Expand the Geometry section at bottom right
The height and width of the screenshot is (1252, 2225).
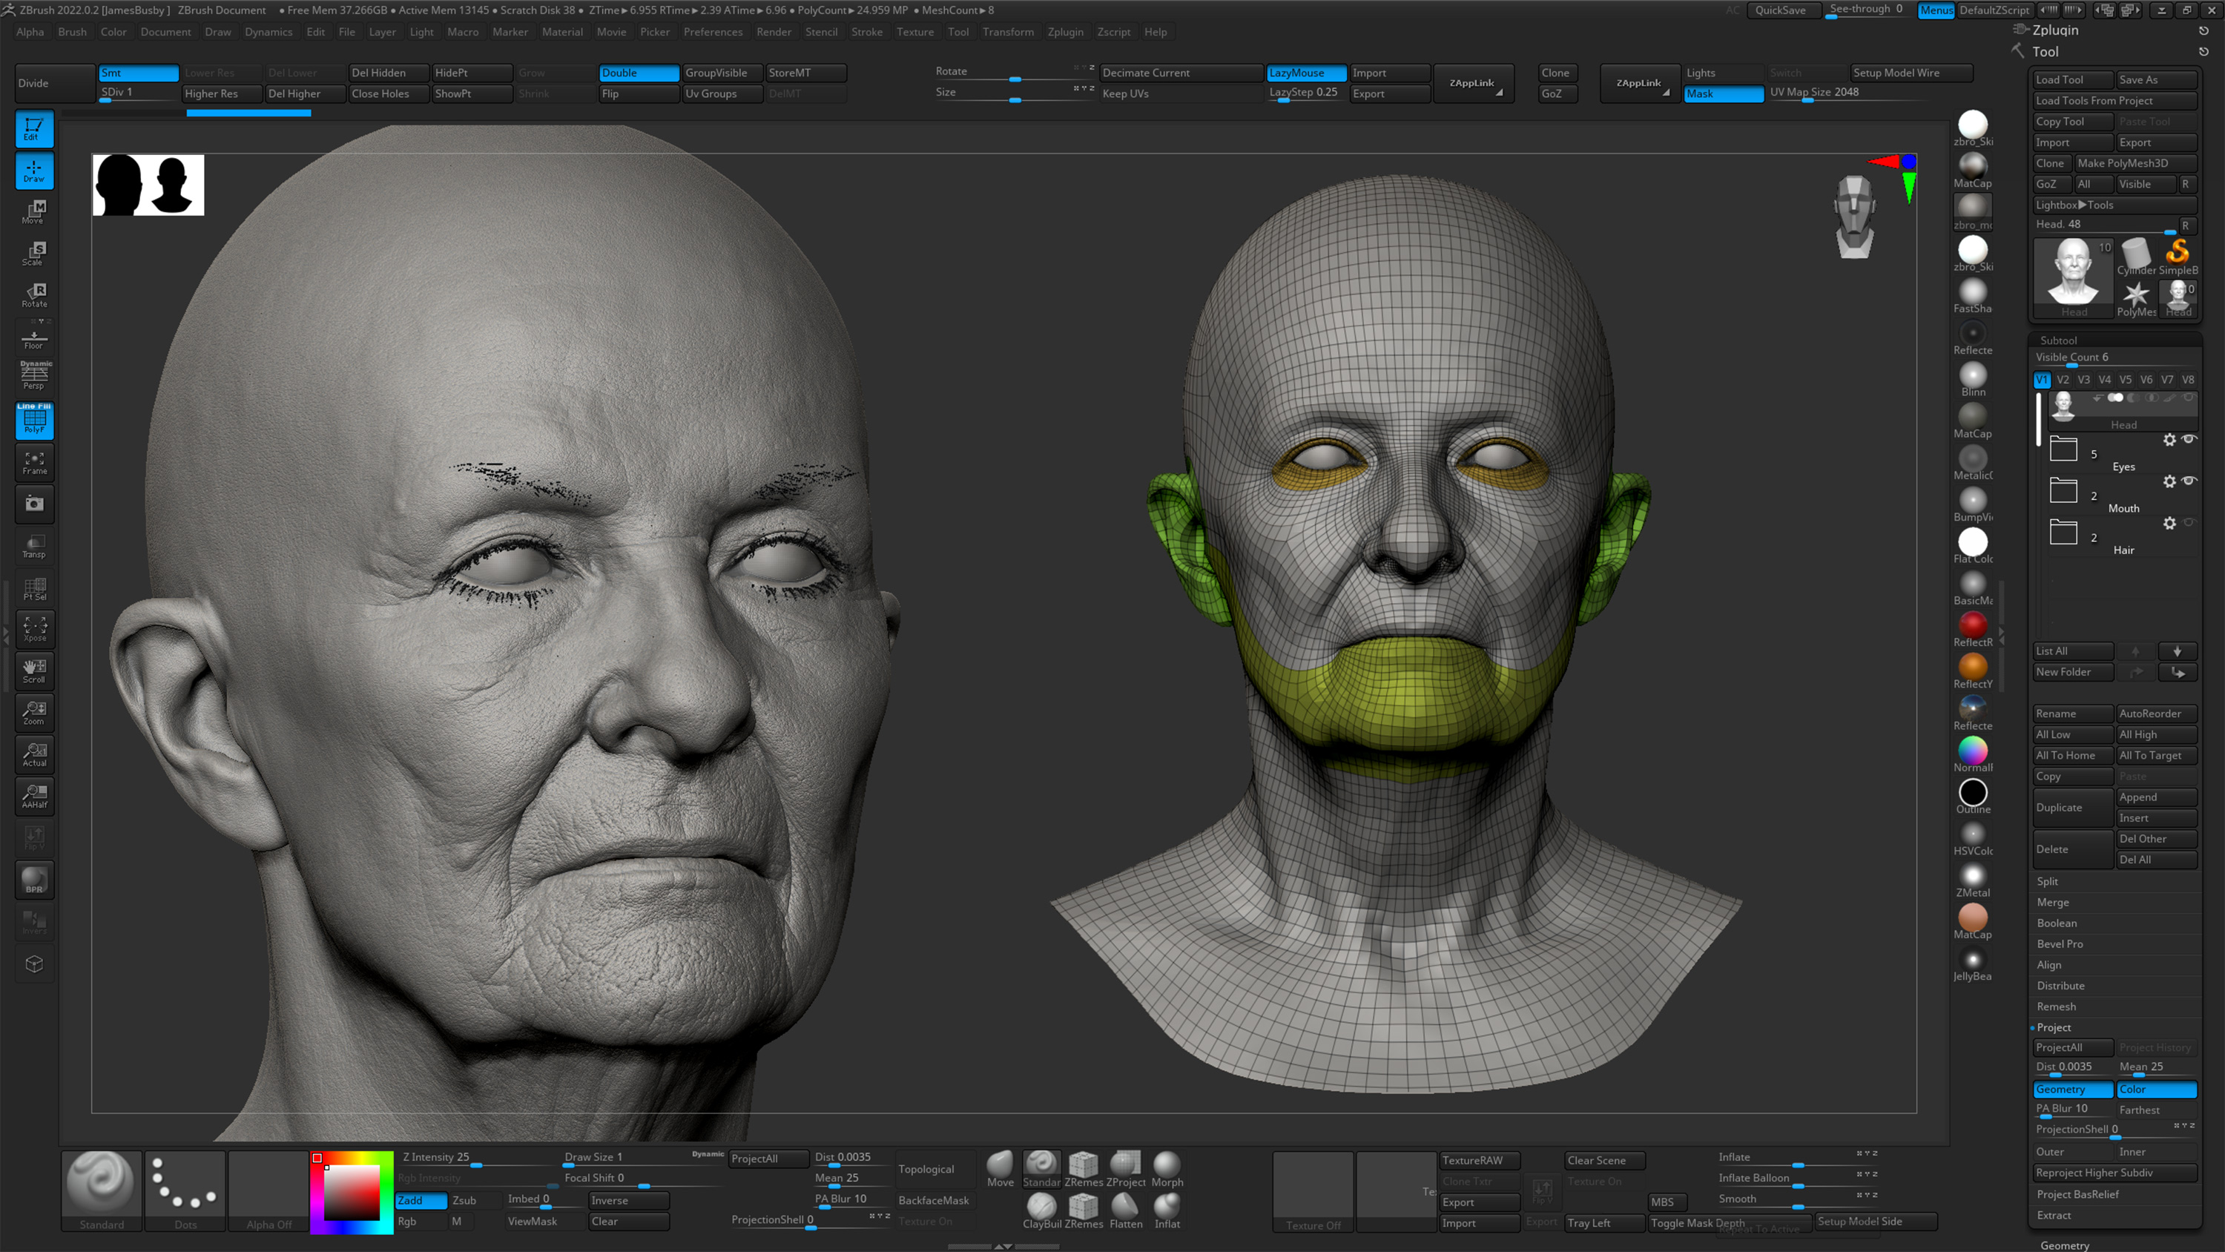pyautogui.click(x=2066, y=1245)
